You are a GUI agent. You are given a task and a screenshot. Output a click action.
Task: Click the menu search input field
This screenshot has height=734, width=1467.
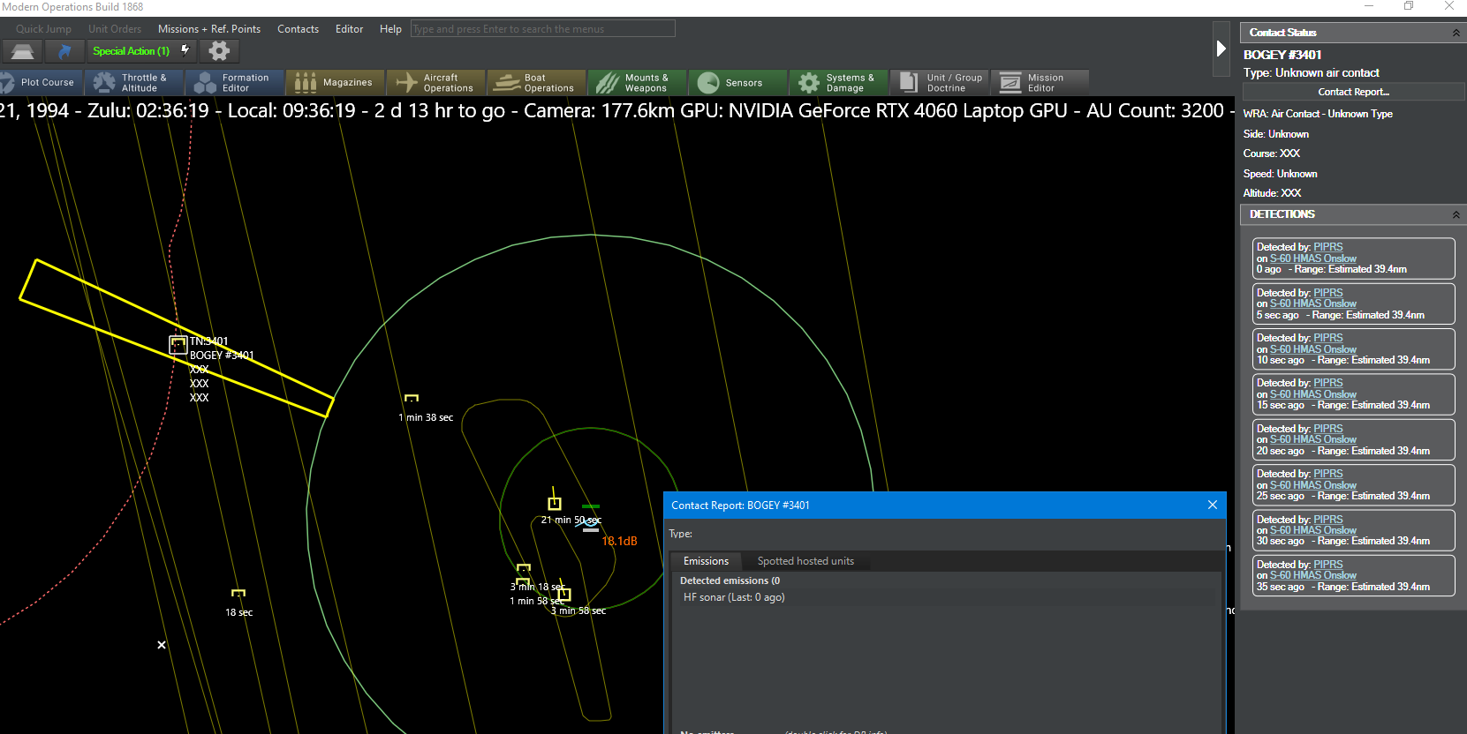pyautogui.click(x=542, y=29)
